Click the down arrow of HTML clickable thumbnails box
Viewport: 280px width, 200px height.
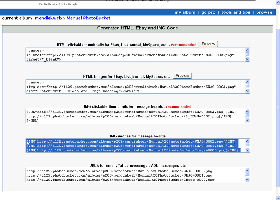(247, 59)
